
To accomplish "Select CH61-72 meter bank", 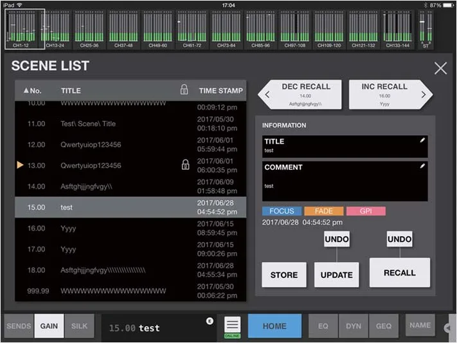I will click(x=192, y=29).
